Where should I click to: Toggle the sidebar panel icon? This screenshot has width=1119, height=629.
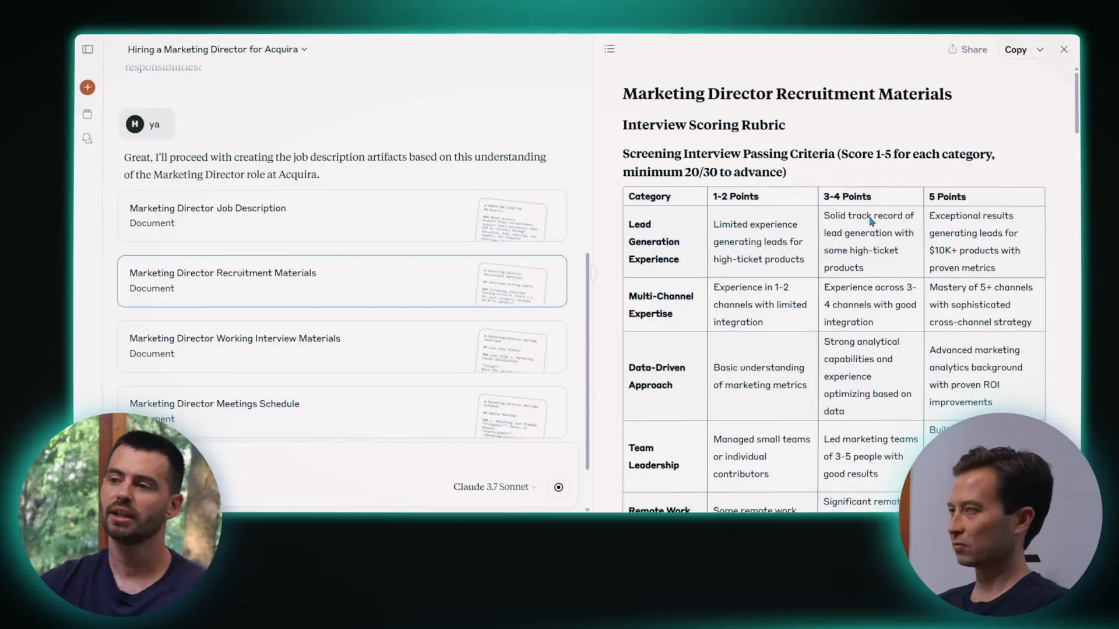[x=88, y=50]
